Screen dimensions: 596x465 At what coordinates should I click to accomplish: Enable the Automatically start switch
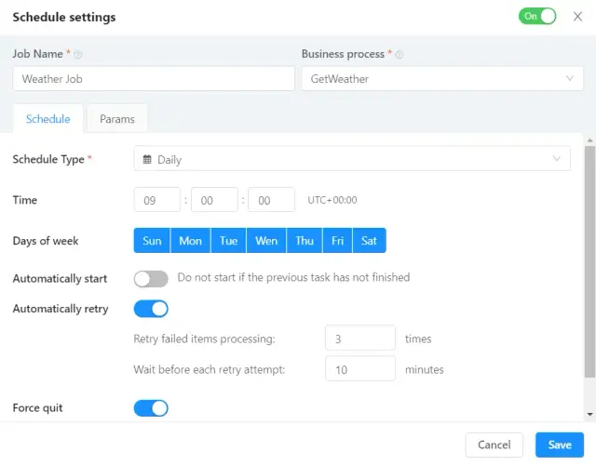(151, 278)
